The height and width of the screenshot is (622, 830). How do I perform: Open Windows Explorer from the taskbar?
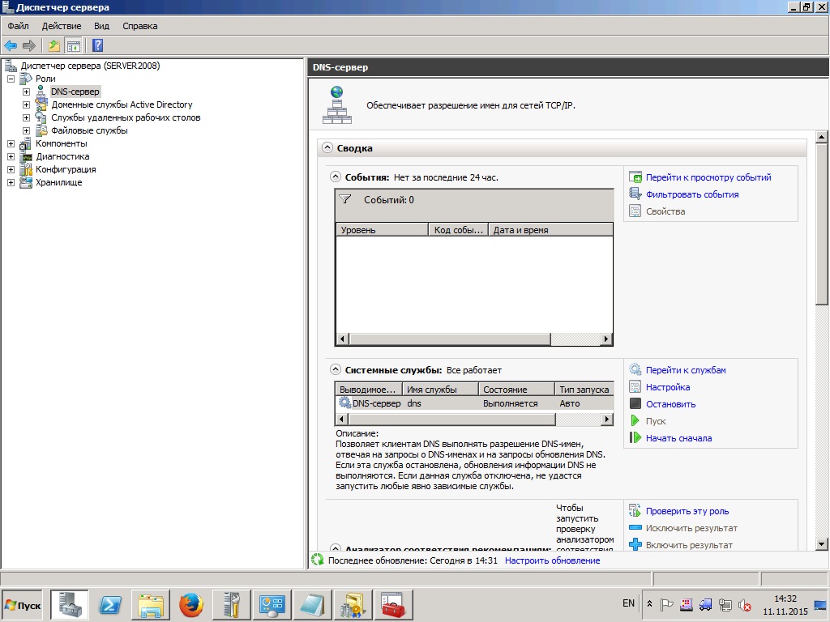[x=150, y=604]
